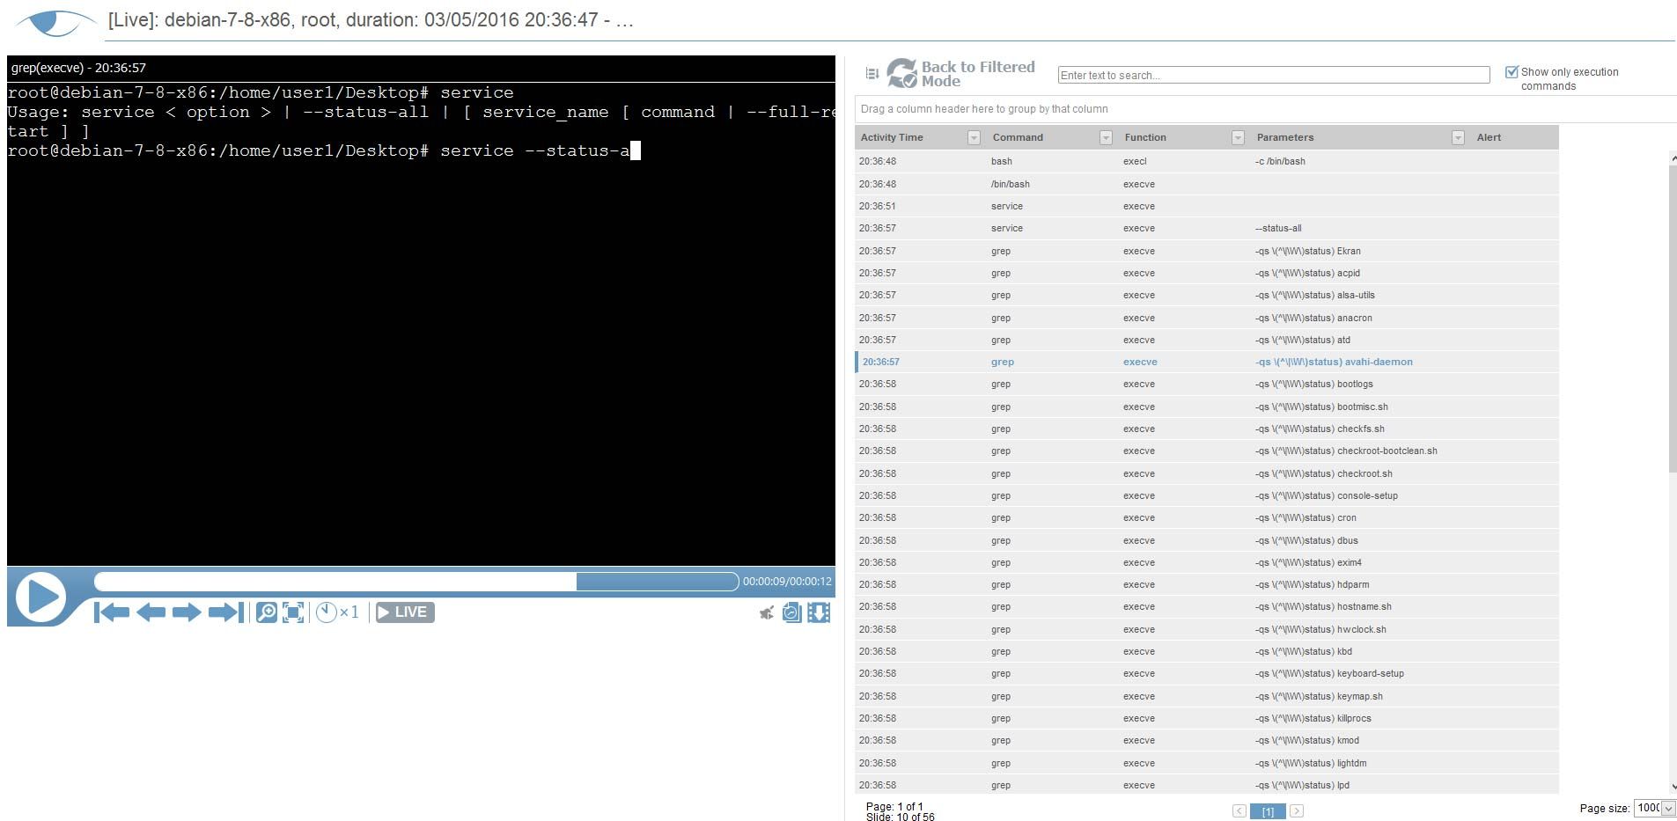Go to next slide arrow
This screenshot has height=821, width=1677.
pyautogui.click(x=187, y=612)
